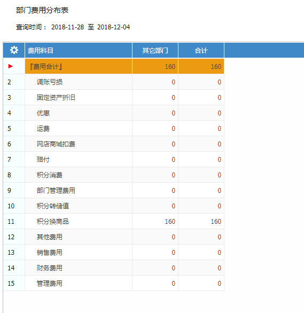Click the red row indicator arrow
Image resolution: width=304 pixels, height=313 pixels.
[x=11, y=66]
